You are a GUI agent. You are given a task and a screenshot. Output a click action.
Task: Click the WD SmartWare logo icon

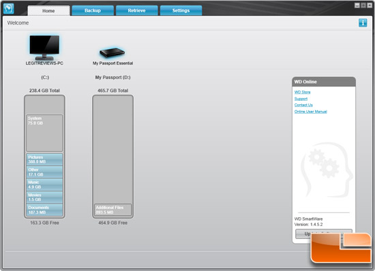9,9
